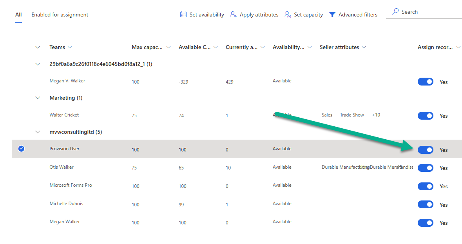Collapse the mvwconsultingltd group

38,132
